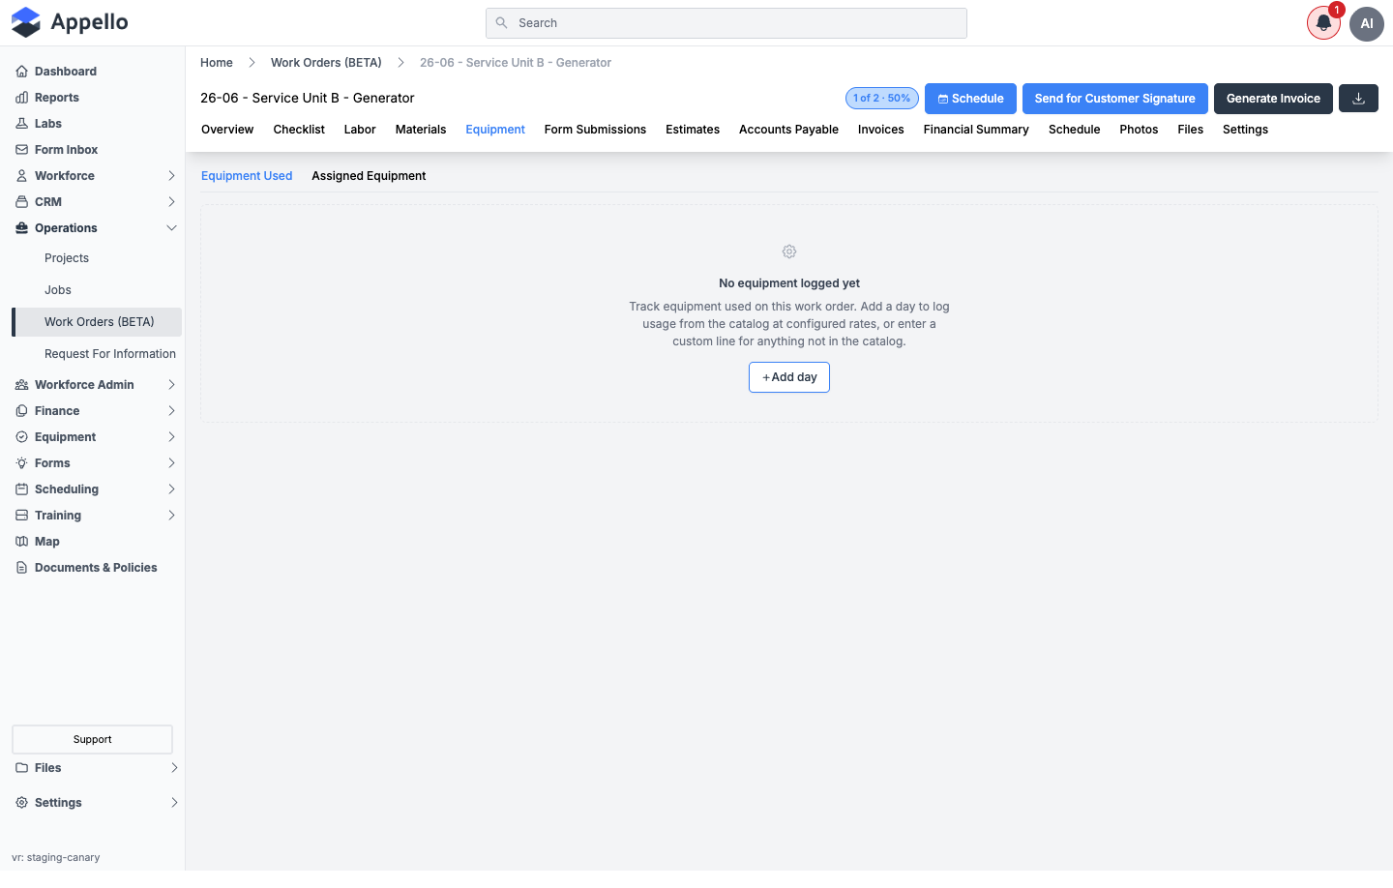
Task: Open the Financial Summary tab
Action: click(976, 130)
